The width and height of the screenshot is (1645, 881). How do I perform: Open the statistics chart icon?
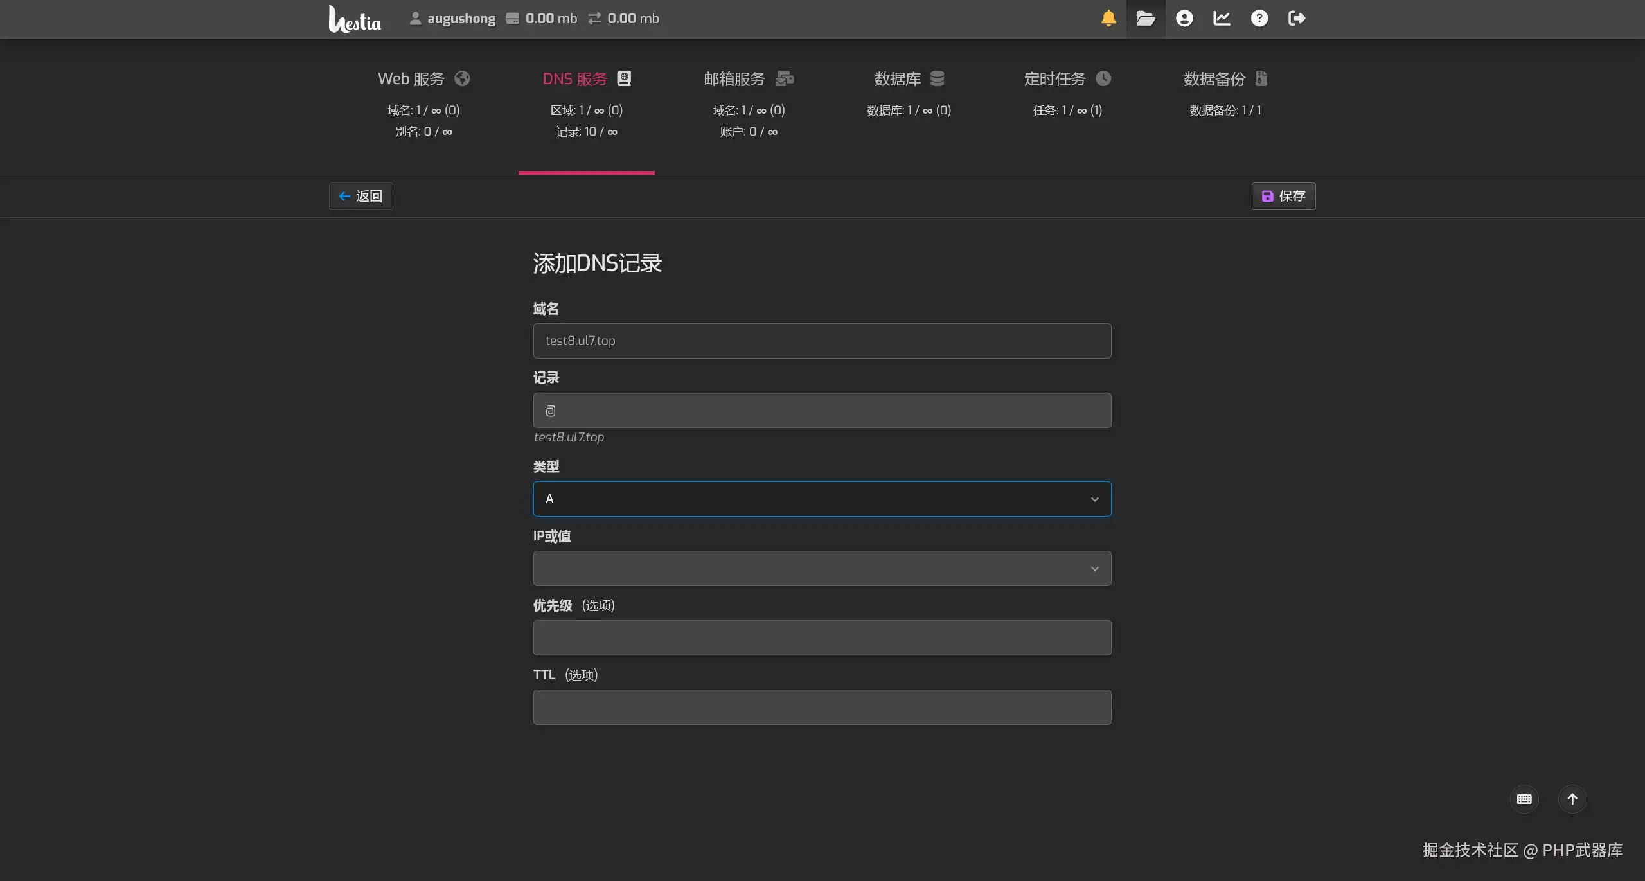point(1222,19)
